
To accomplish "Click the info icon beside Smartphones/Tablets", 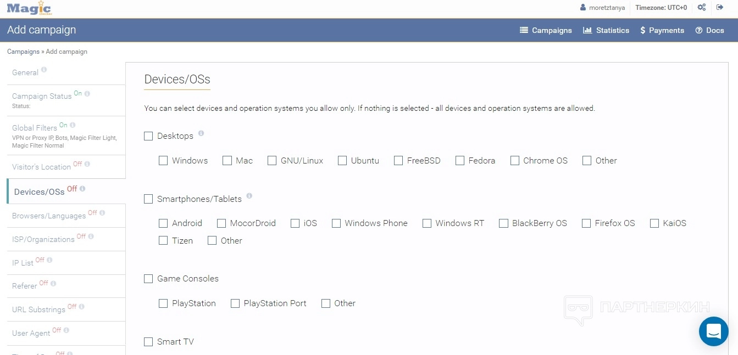I will pyautogui.click(x=249, y=196).
